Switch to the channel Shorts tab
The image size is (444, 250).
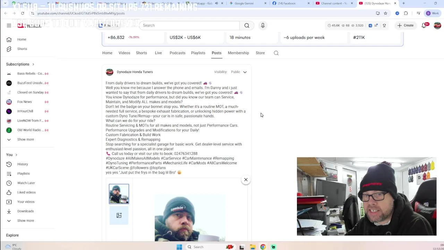pos(142,53)
